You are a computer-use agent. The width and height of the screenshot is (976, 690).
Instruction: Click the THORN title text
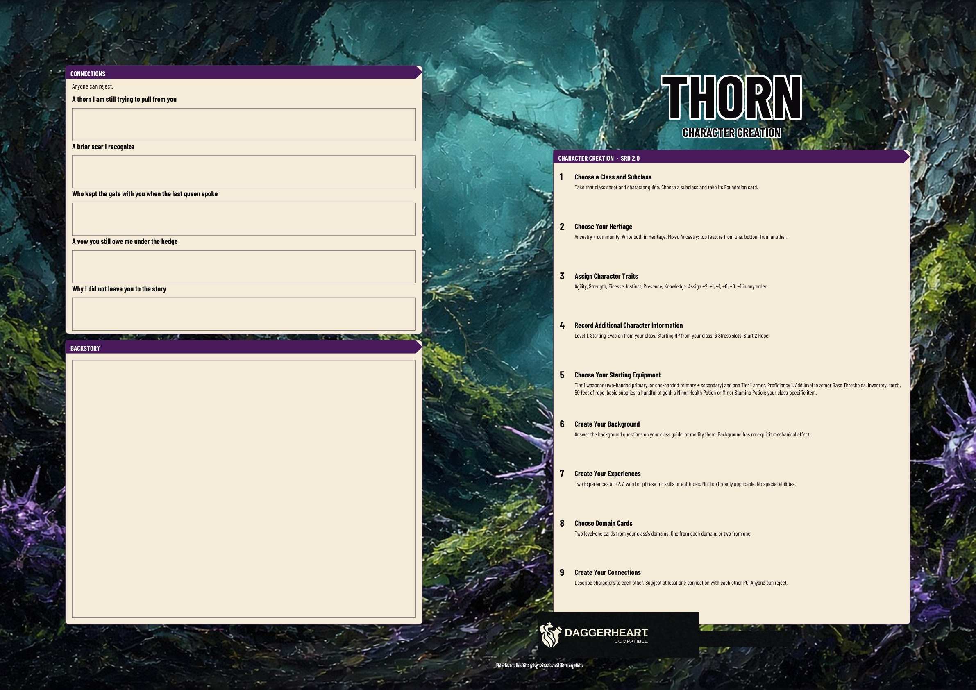(x=731, y=98)
